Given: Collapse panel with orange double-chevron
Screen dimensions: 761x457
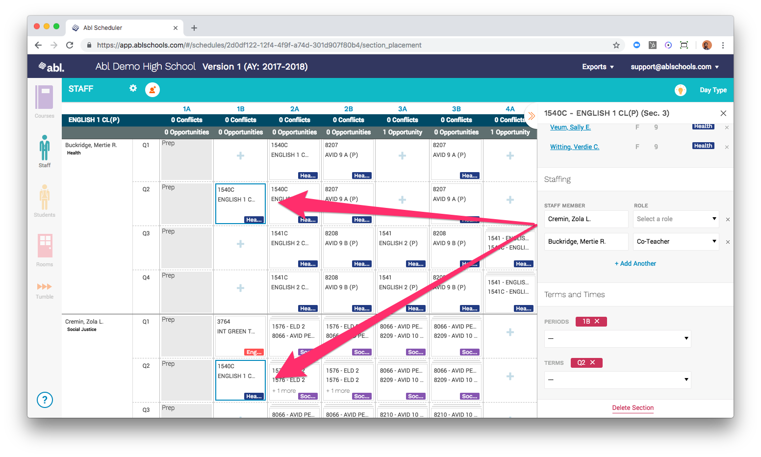Looking at the screenshot, I should (532, 116).
